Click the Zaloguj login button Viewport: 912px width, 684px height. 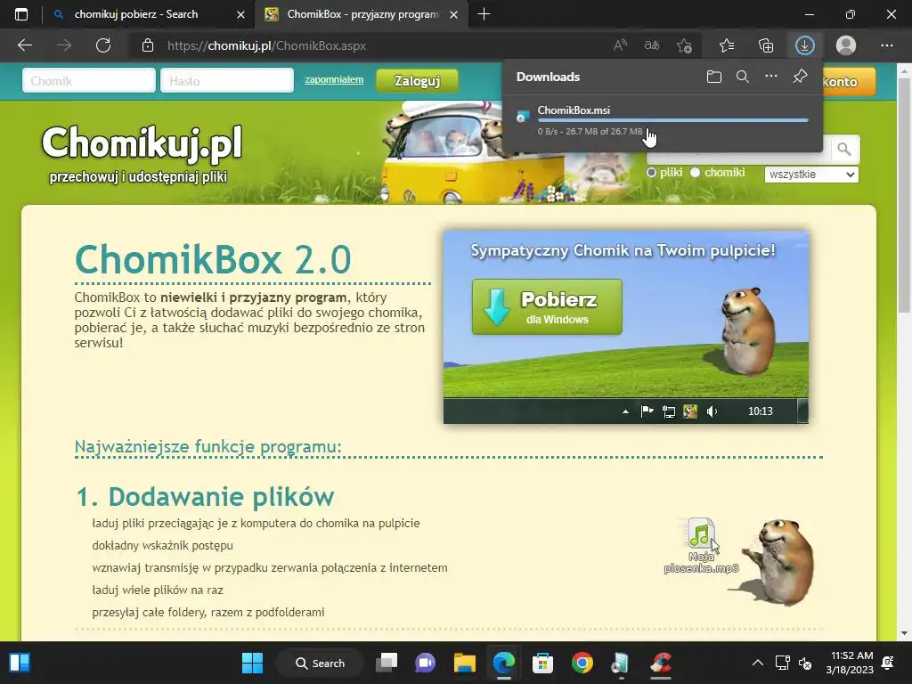point(417,81)
